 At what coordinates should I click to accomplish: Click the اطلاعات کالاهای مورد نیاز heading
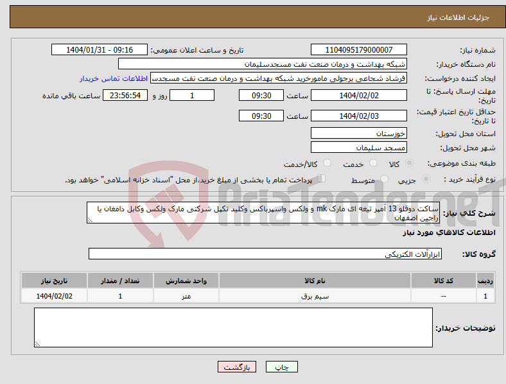449,232
